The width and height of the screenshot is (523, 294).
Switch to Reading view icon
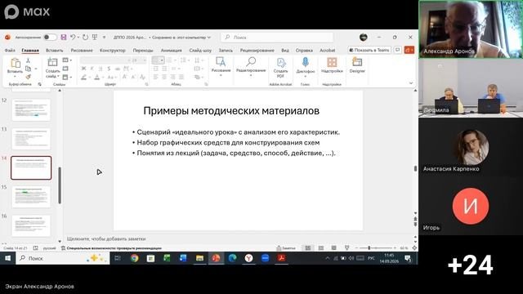[334, 248]
